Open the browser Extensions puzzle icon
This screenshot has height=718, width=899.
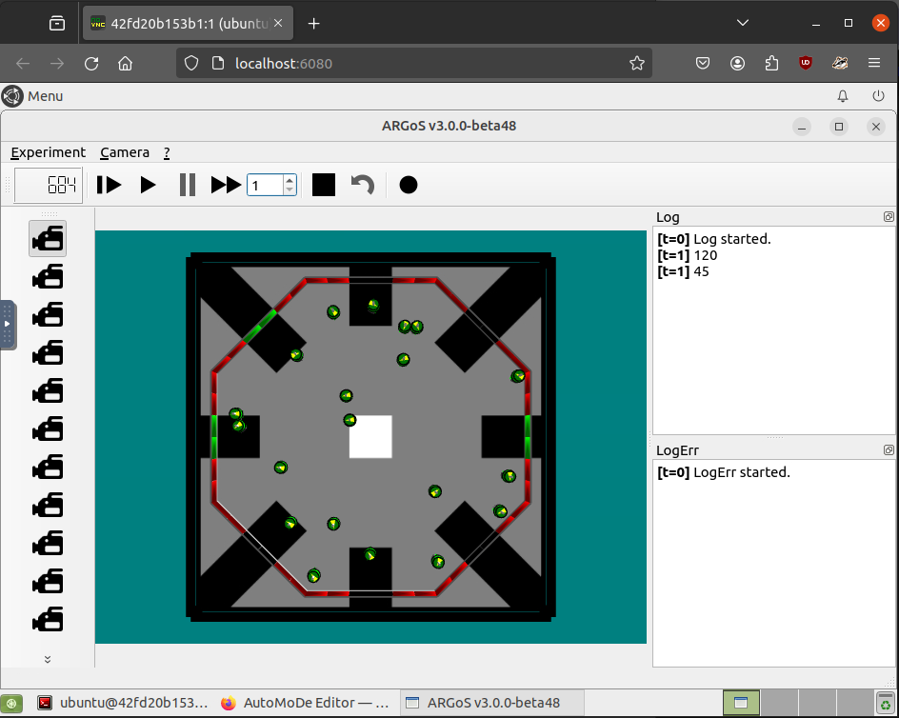click(x=771, y=63)
